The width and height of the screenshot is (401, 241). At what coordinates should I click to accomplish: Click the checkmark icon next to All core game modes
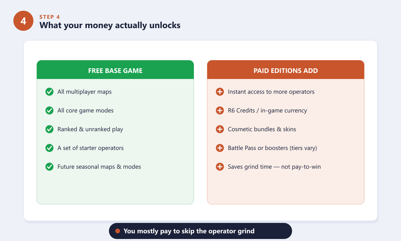[49, 110]
